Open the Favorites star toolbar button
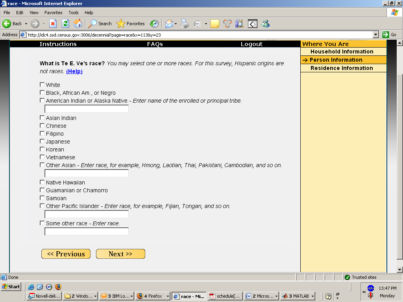Screen dimensions: 403x302 (x=130, y=24)
